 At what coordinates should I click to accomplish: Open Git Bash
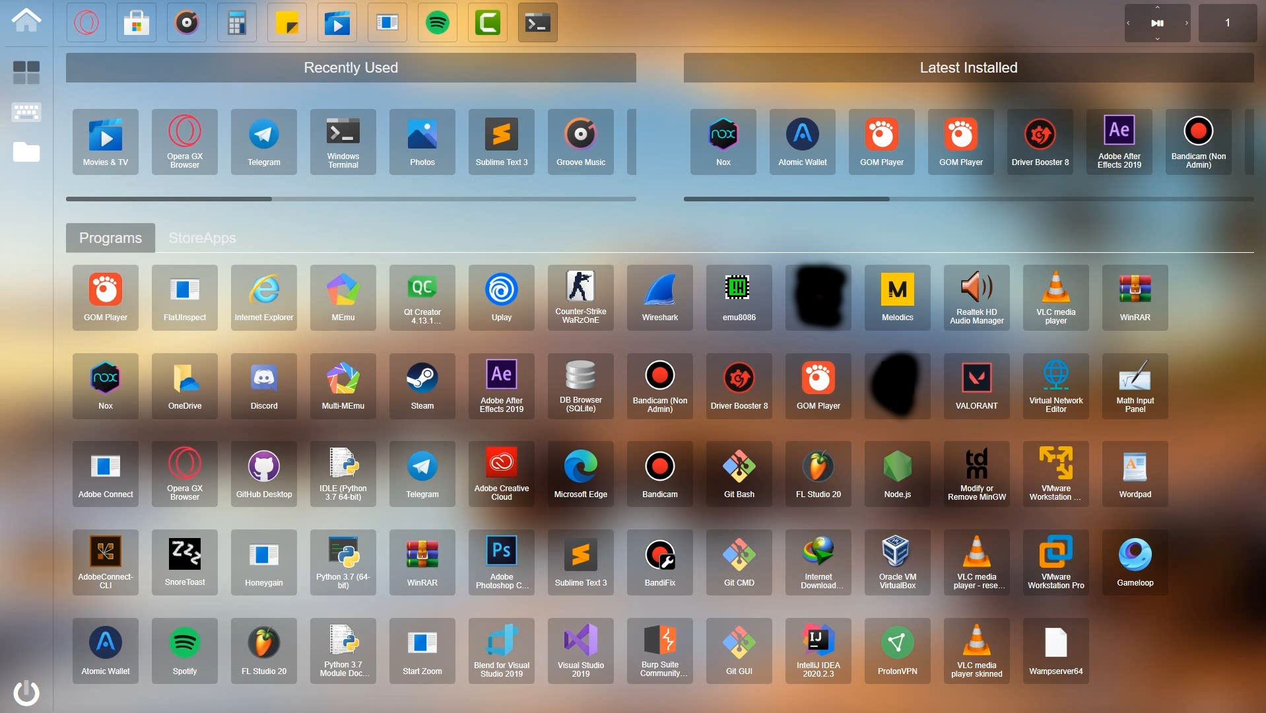[739, 474]
